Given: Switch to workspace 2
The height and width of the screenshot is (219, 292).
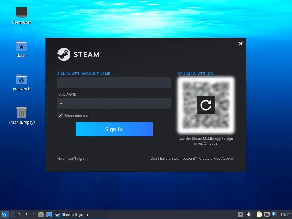Looking at the screenshot, I should coord(20,215).
